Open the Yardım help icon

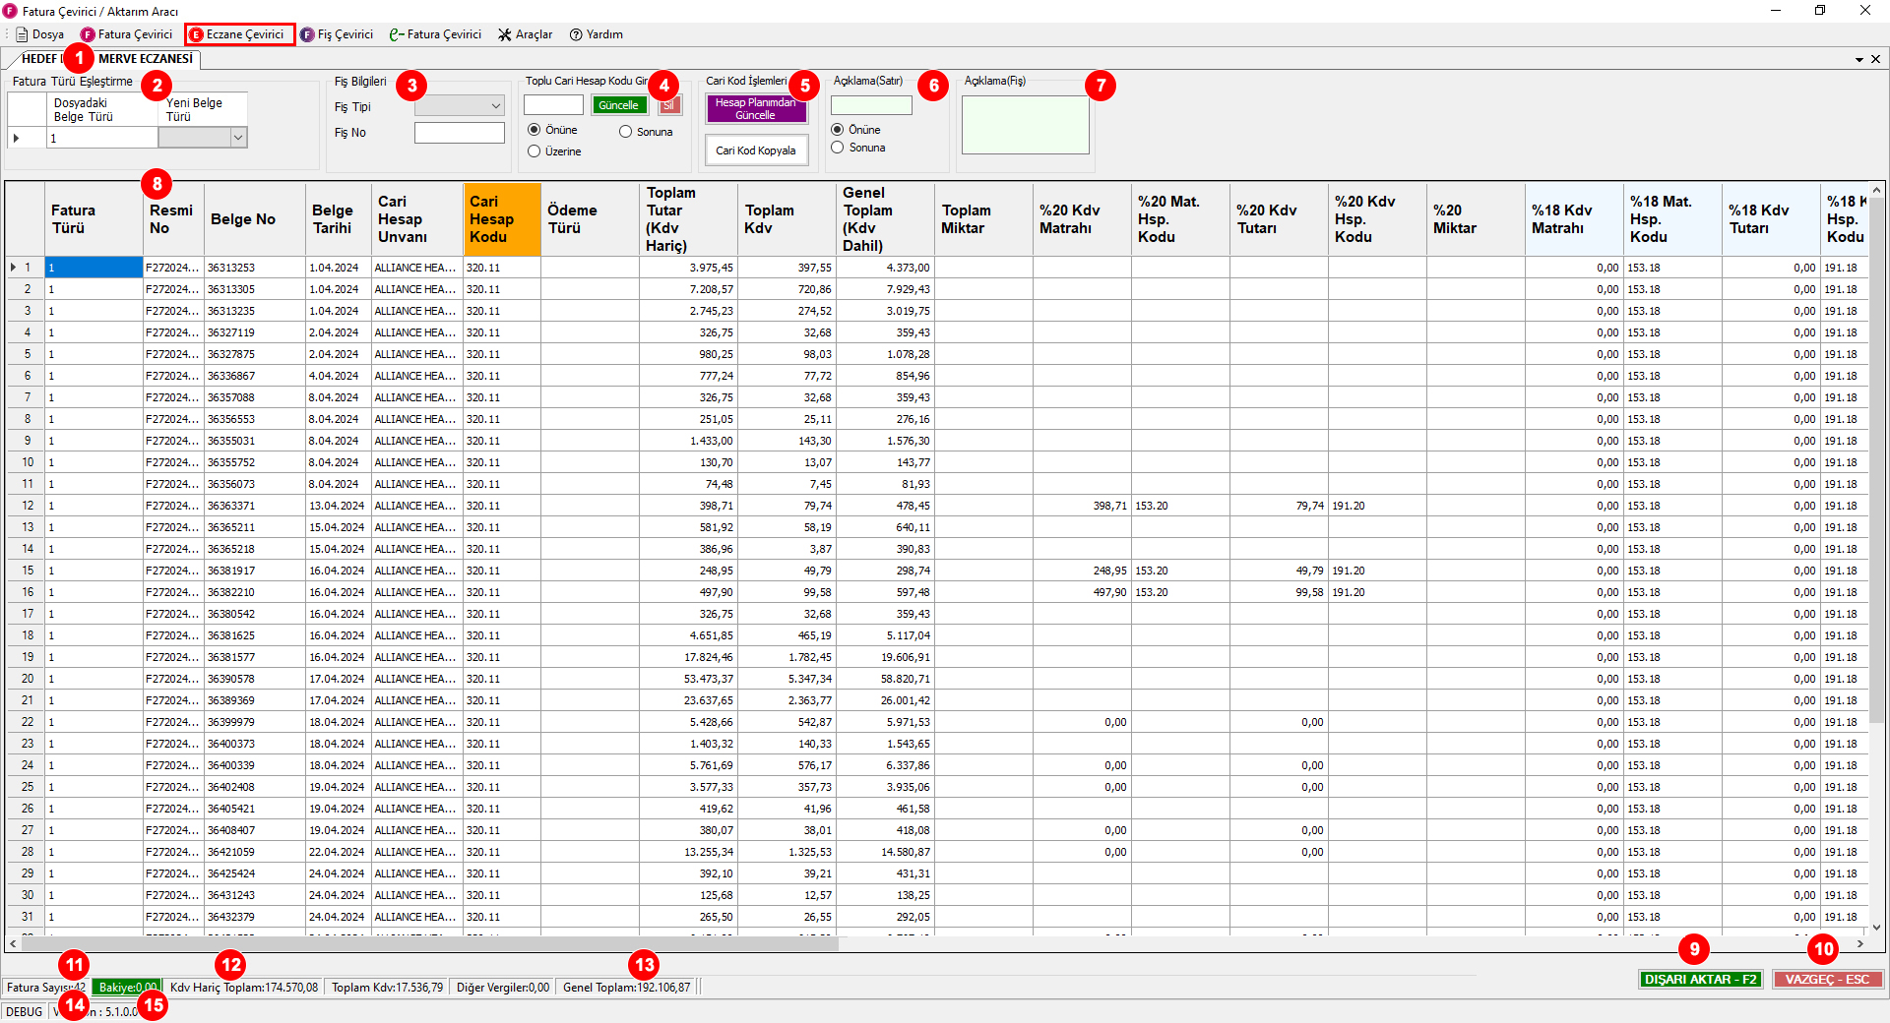pos(576,34)
